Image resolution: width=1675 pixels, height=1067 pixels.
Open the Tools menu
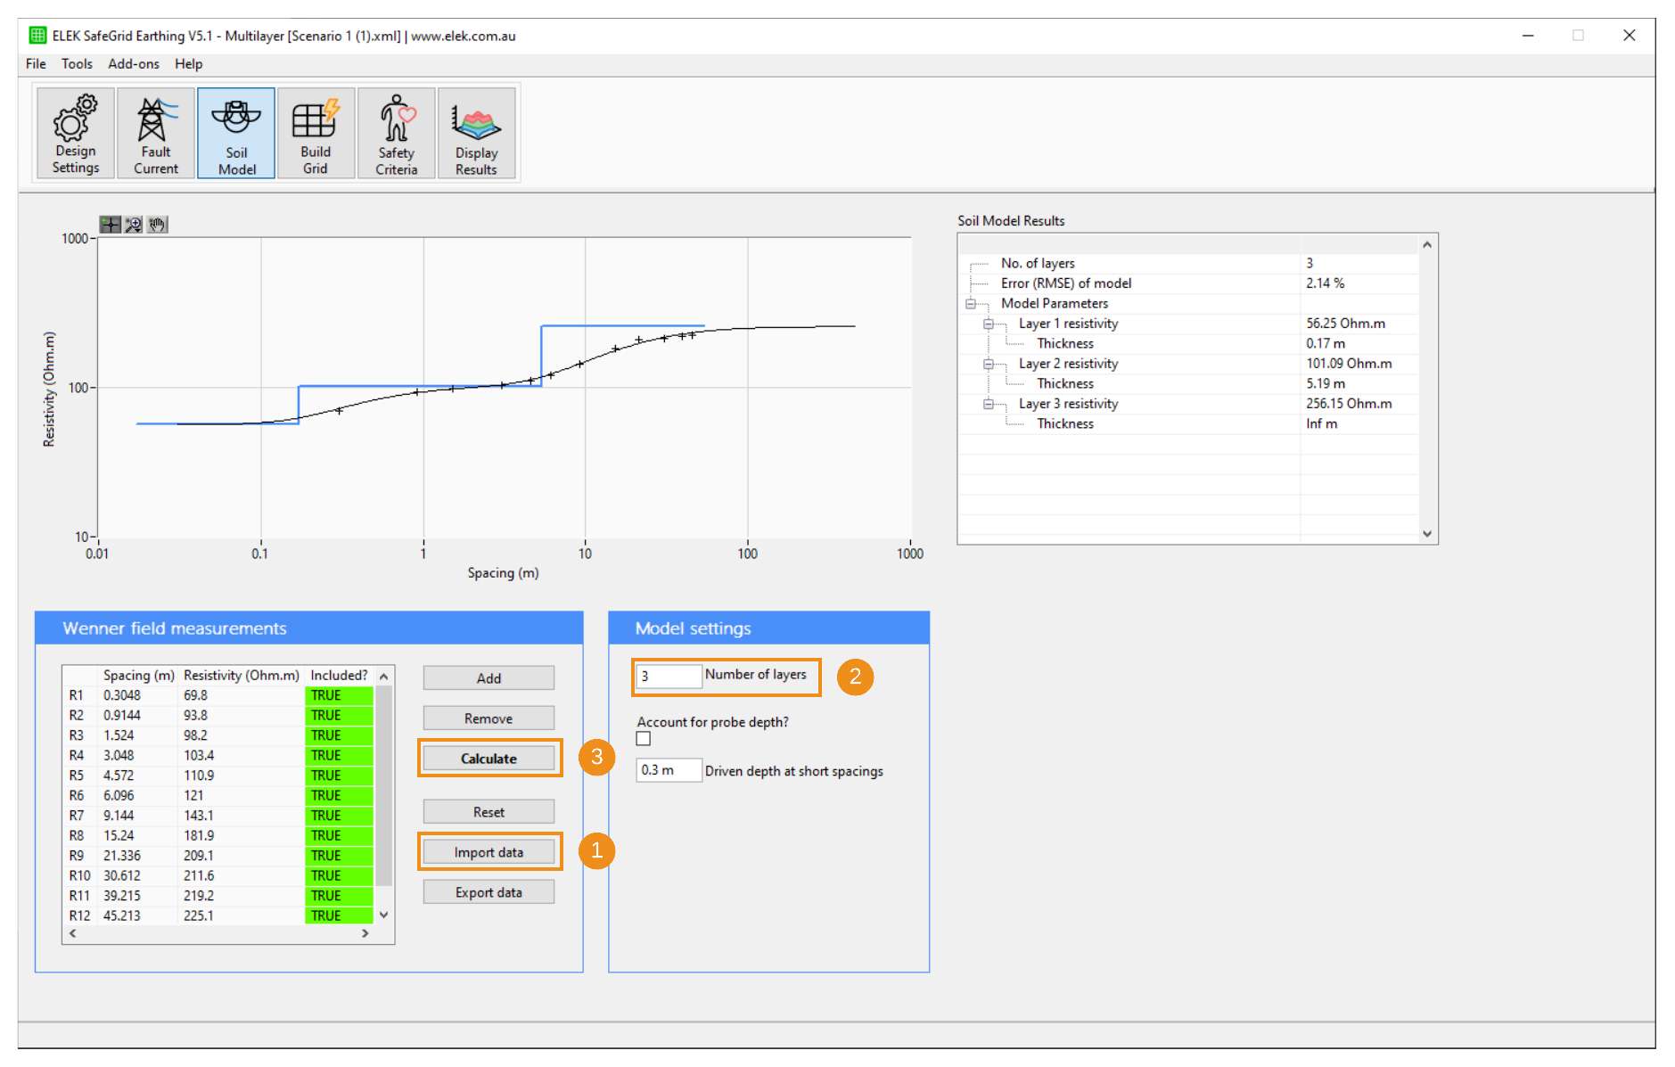pos(77,63)
